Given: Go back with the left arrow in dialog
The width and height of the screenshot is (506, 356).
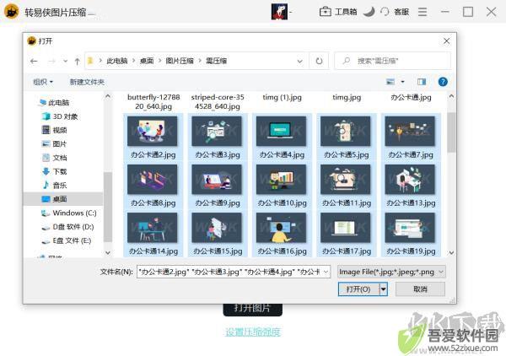Looking at the screenshot, I should click(34, 61).
